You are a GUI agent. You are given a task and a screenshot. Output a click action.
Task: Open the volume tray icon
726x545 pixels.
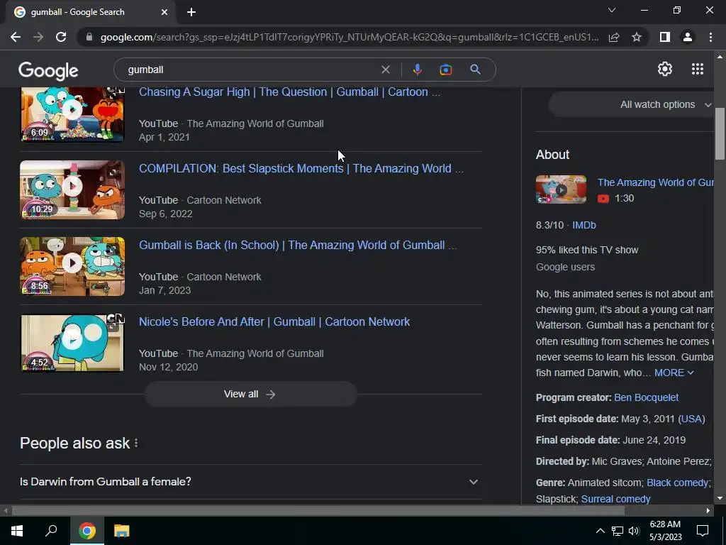tap(634, 531)
